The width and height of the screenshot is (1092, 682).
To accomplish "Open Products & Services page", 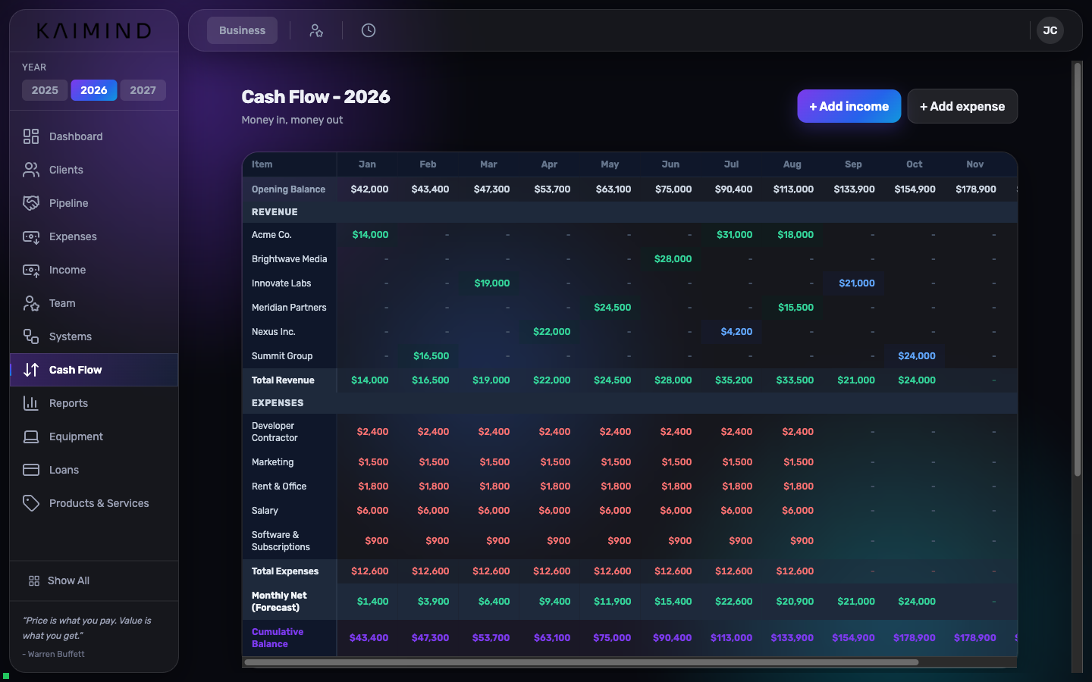I will (94, 503).
